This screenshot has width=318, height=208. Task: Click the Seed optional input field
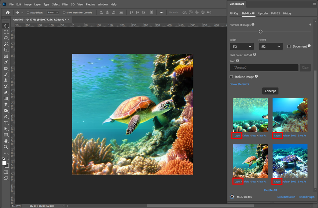tap(264, 67)
